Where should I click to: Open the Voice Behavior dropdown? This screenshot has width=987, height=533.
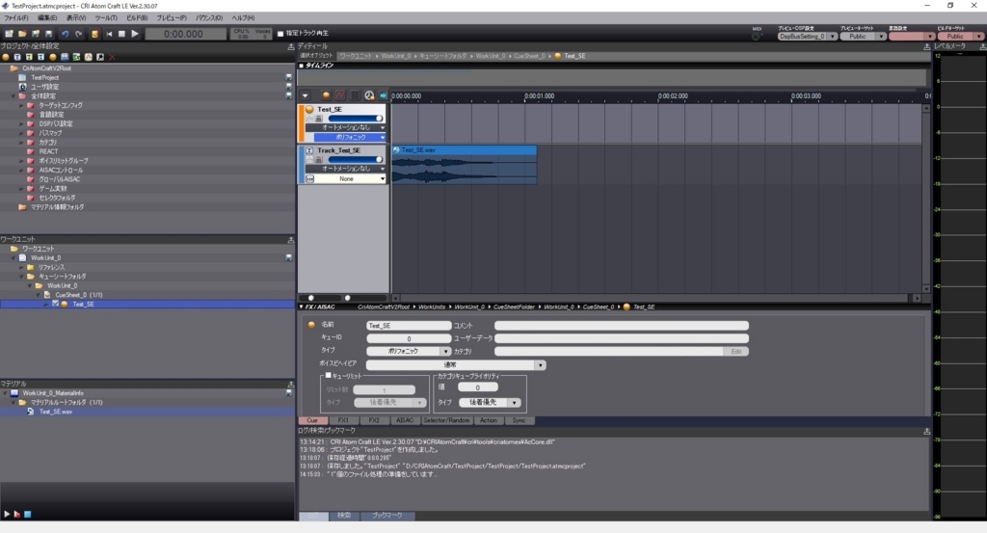[x=456, y=365]
